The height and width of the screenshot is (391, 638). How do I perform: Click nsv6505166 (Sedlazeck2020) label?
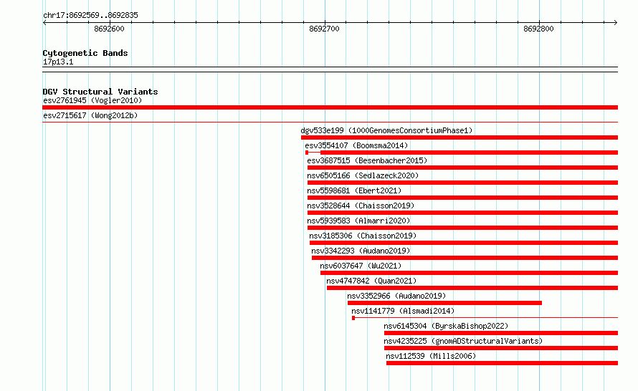[363, 175]
